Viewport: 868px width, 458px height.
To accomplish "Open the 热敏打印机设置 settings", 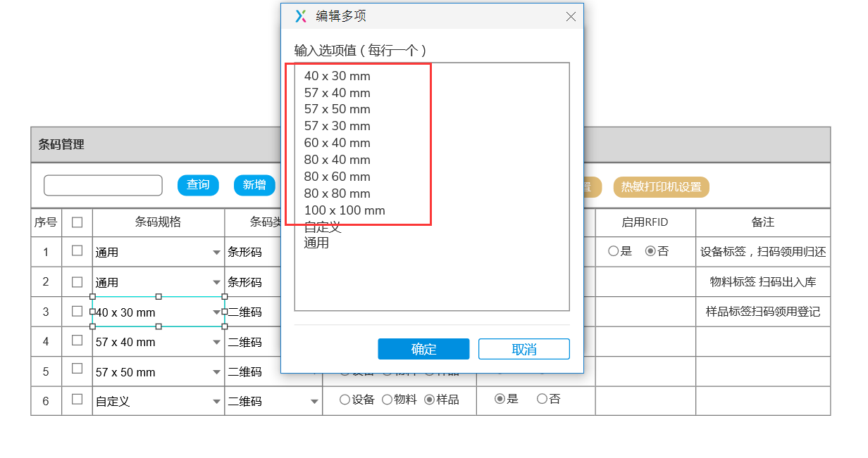I will (661, 187).
